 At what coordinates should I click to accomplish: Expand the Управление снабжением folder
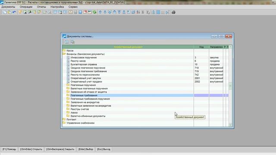pos(64,123)
